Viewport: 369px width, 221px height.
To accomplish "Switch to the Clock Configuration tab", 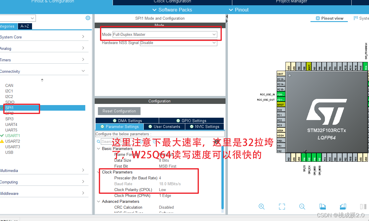I will click(x=172, y=2).
